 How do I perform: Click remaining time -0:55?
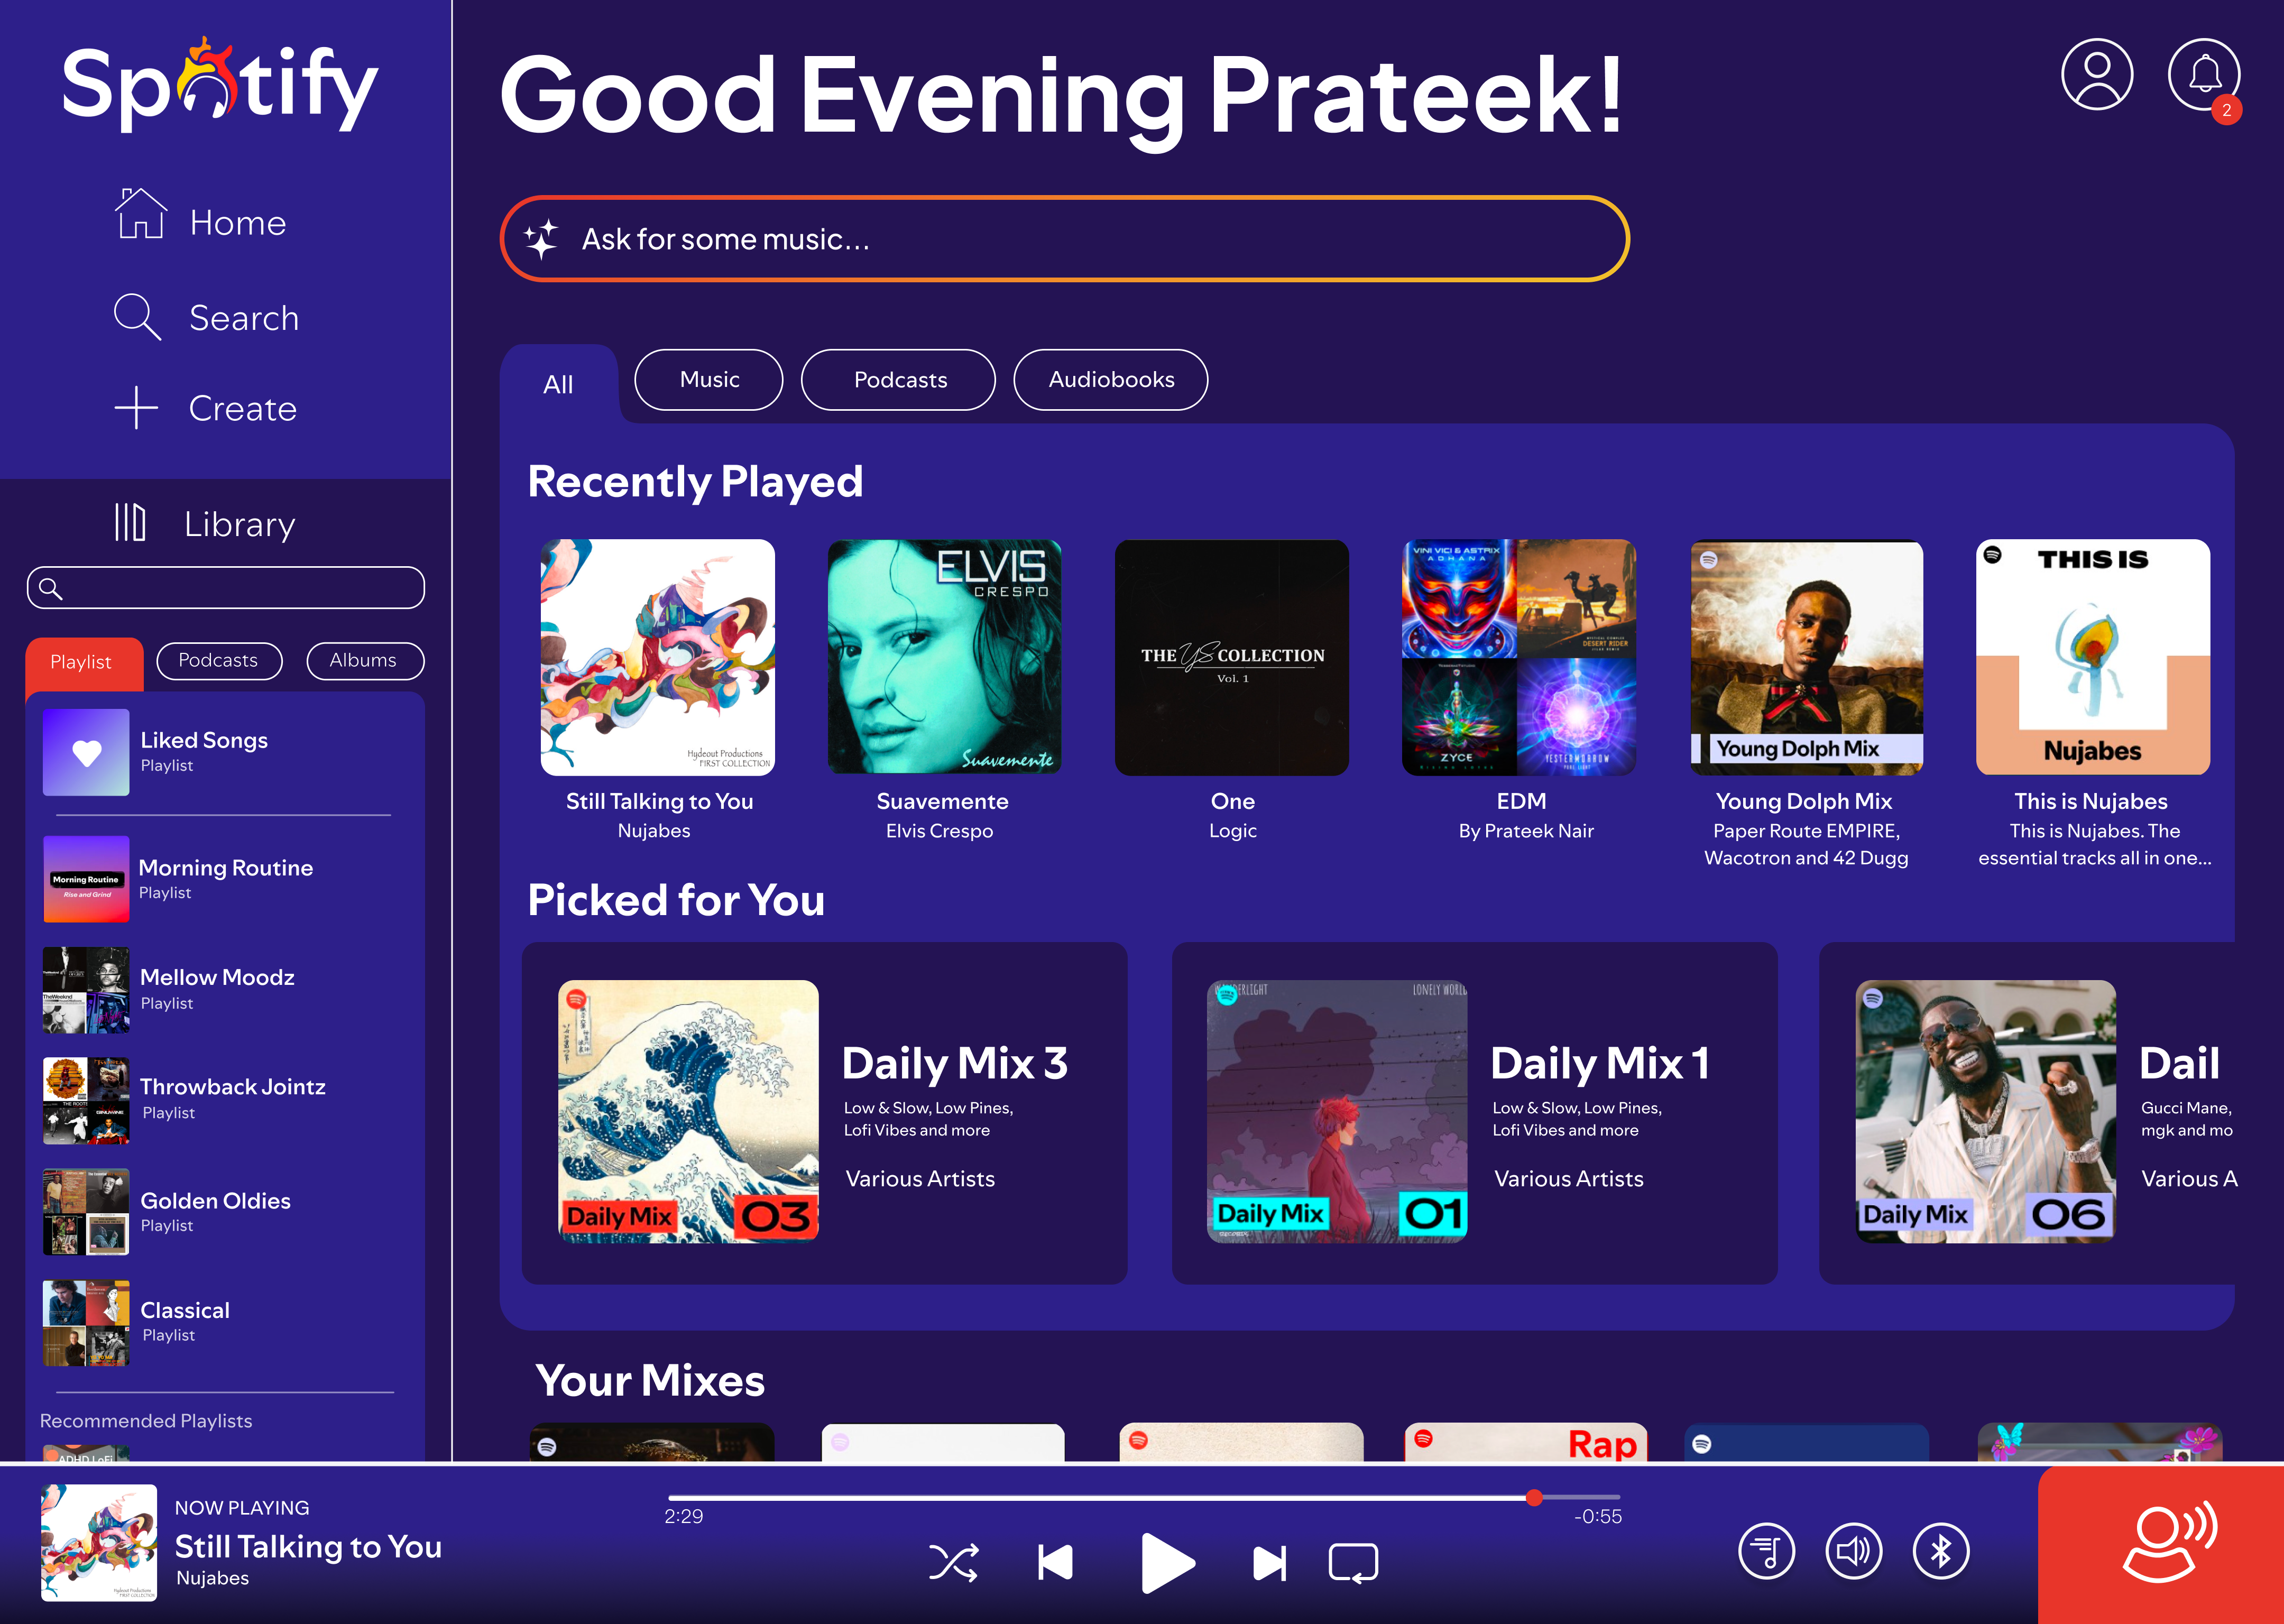click(1598, 1516)
